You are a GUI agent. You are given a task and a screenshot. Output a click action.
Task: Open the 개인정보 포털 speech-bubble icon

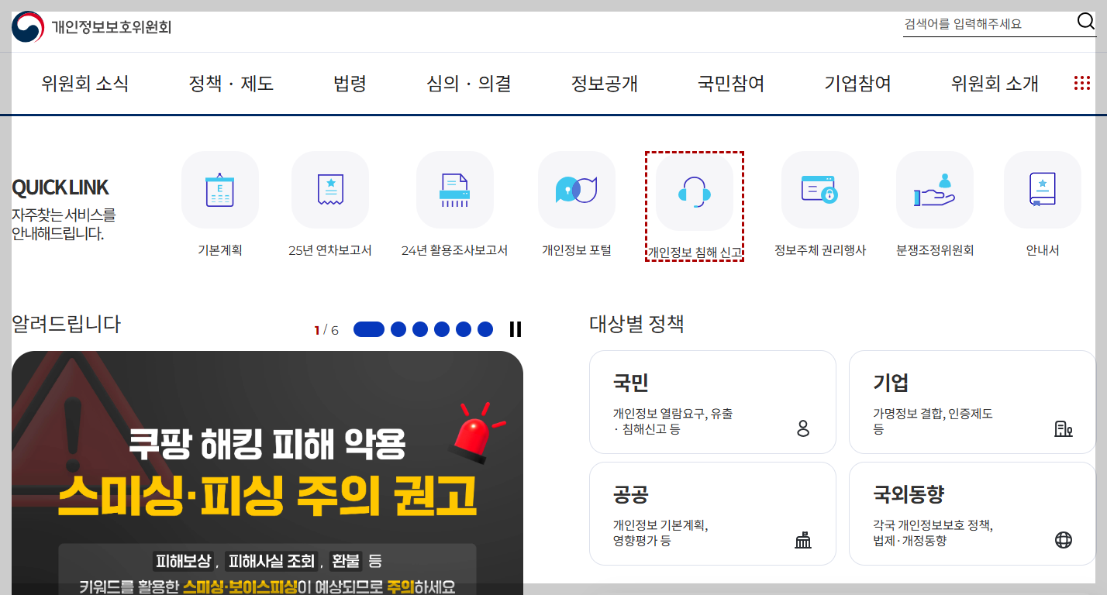point(577,190)
